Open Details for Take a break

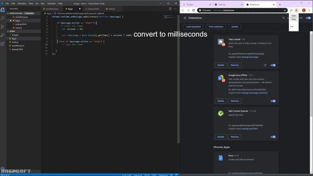[221, 65]
